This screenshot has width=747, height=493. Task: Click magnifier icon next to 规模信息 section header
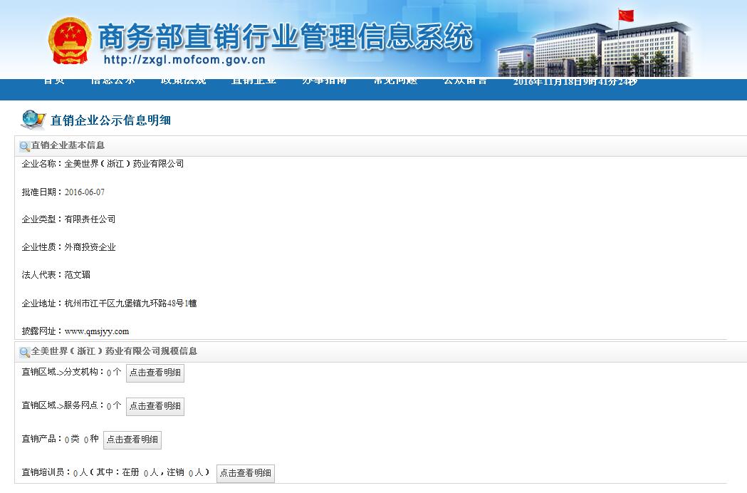tap(25, 352)
